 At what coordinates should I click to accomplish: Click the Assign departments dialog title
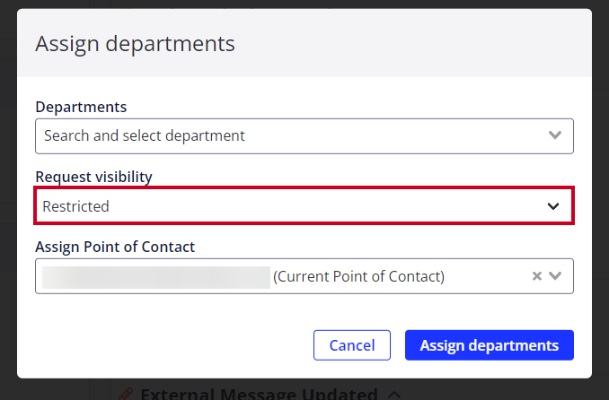tap(135, 43)
